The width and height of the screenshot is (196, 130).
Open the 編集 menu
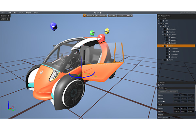[10, 13]
